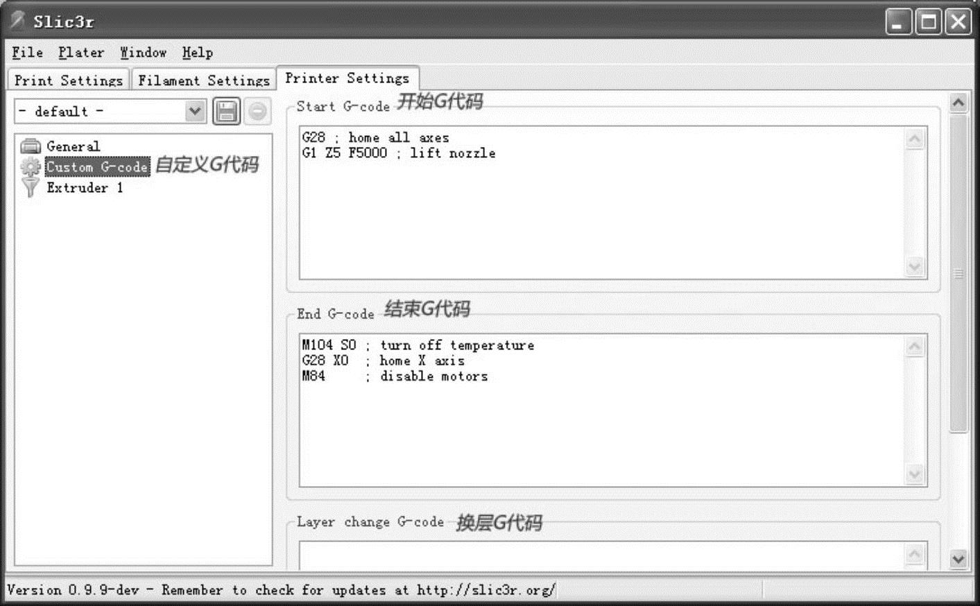Click the 'M104 S0 ; turn off temperature' line
Screen dimensions: 980x606
point(418,345)
